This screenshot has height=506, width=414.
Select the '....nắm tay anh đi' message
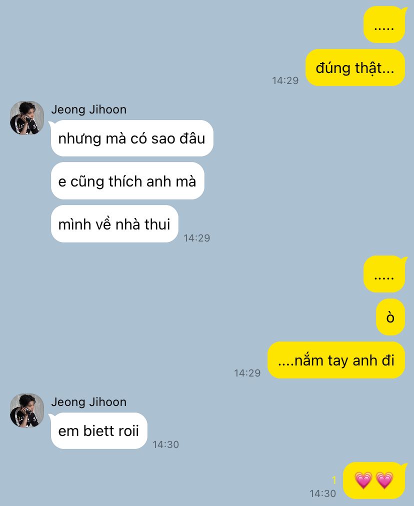click(336, 360)
